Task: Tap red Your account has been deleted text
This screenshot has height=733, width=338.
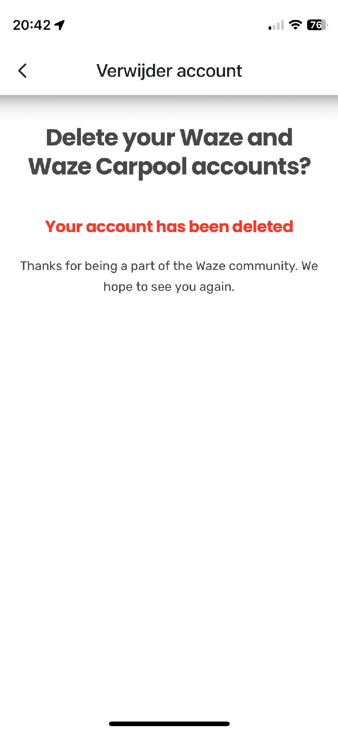Action: 169,226
